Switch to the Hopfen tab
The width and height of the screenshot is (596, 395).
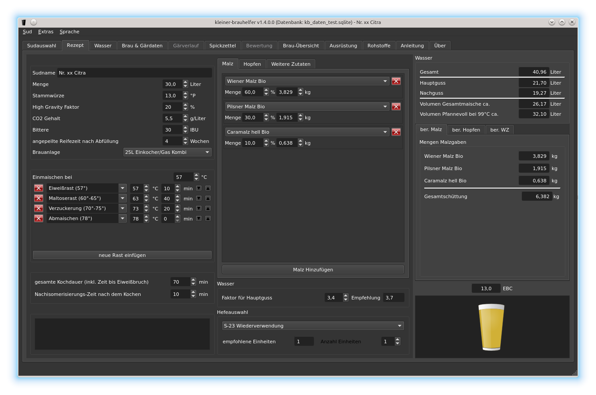pos(252,64)
